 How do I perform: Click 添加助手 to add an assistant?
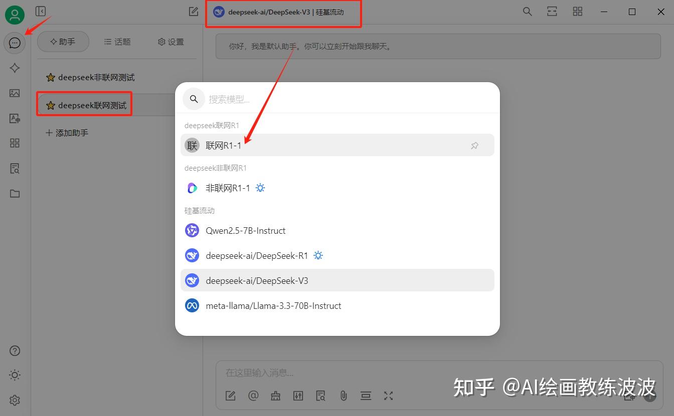tap(67, 133)
